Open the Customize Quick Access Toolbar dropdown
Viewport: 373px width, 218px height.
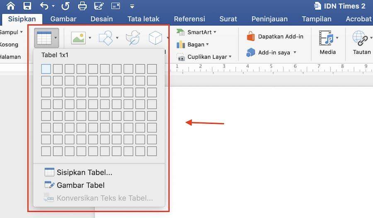tap(132, 7)
